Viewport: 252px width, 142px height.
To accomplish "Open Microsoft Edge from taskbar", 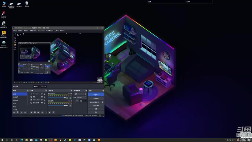I will [x=22, y=140].
